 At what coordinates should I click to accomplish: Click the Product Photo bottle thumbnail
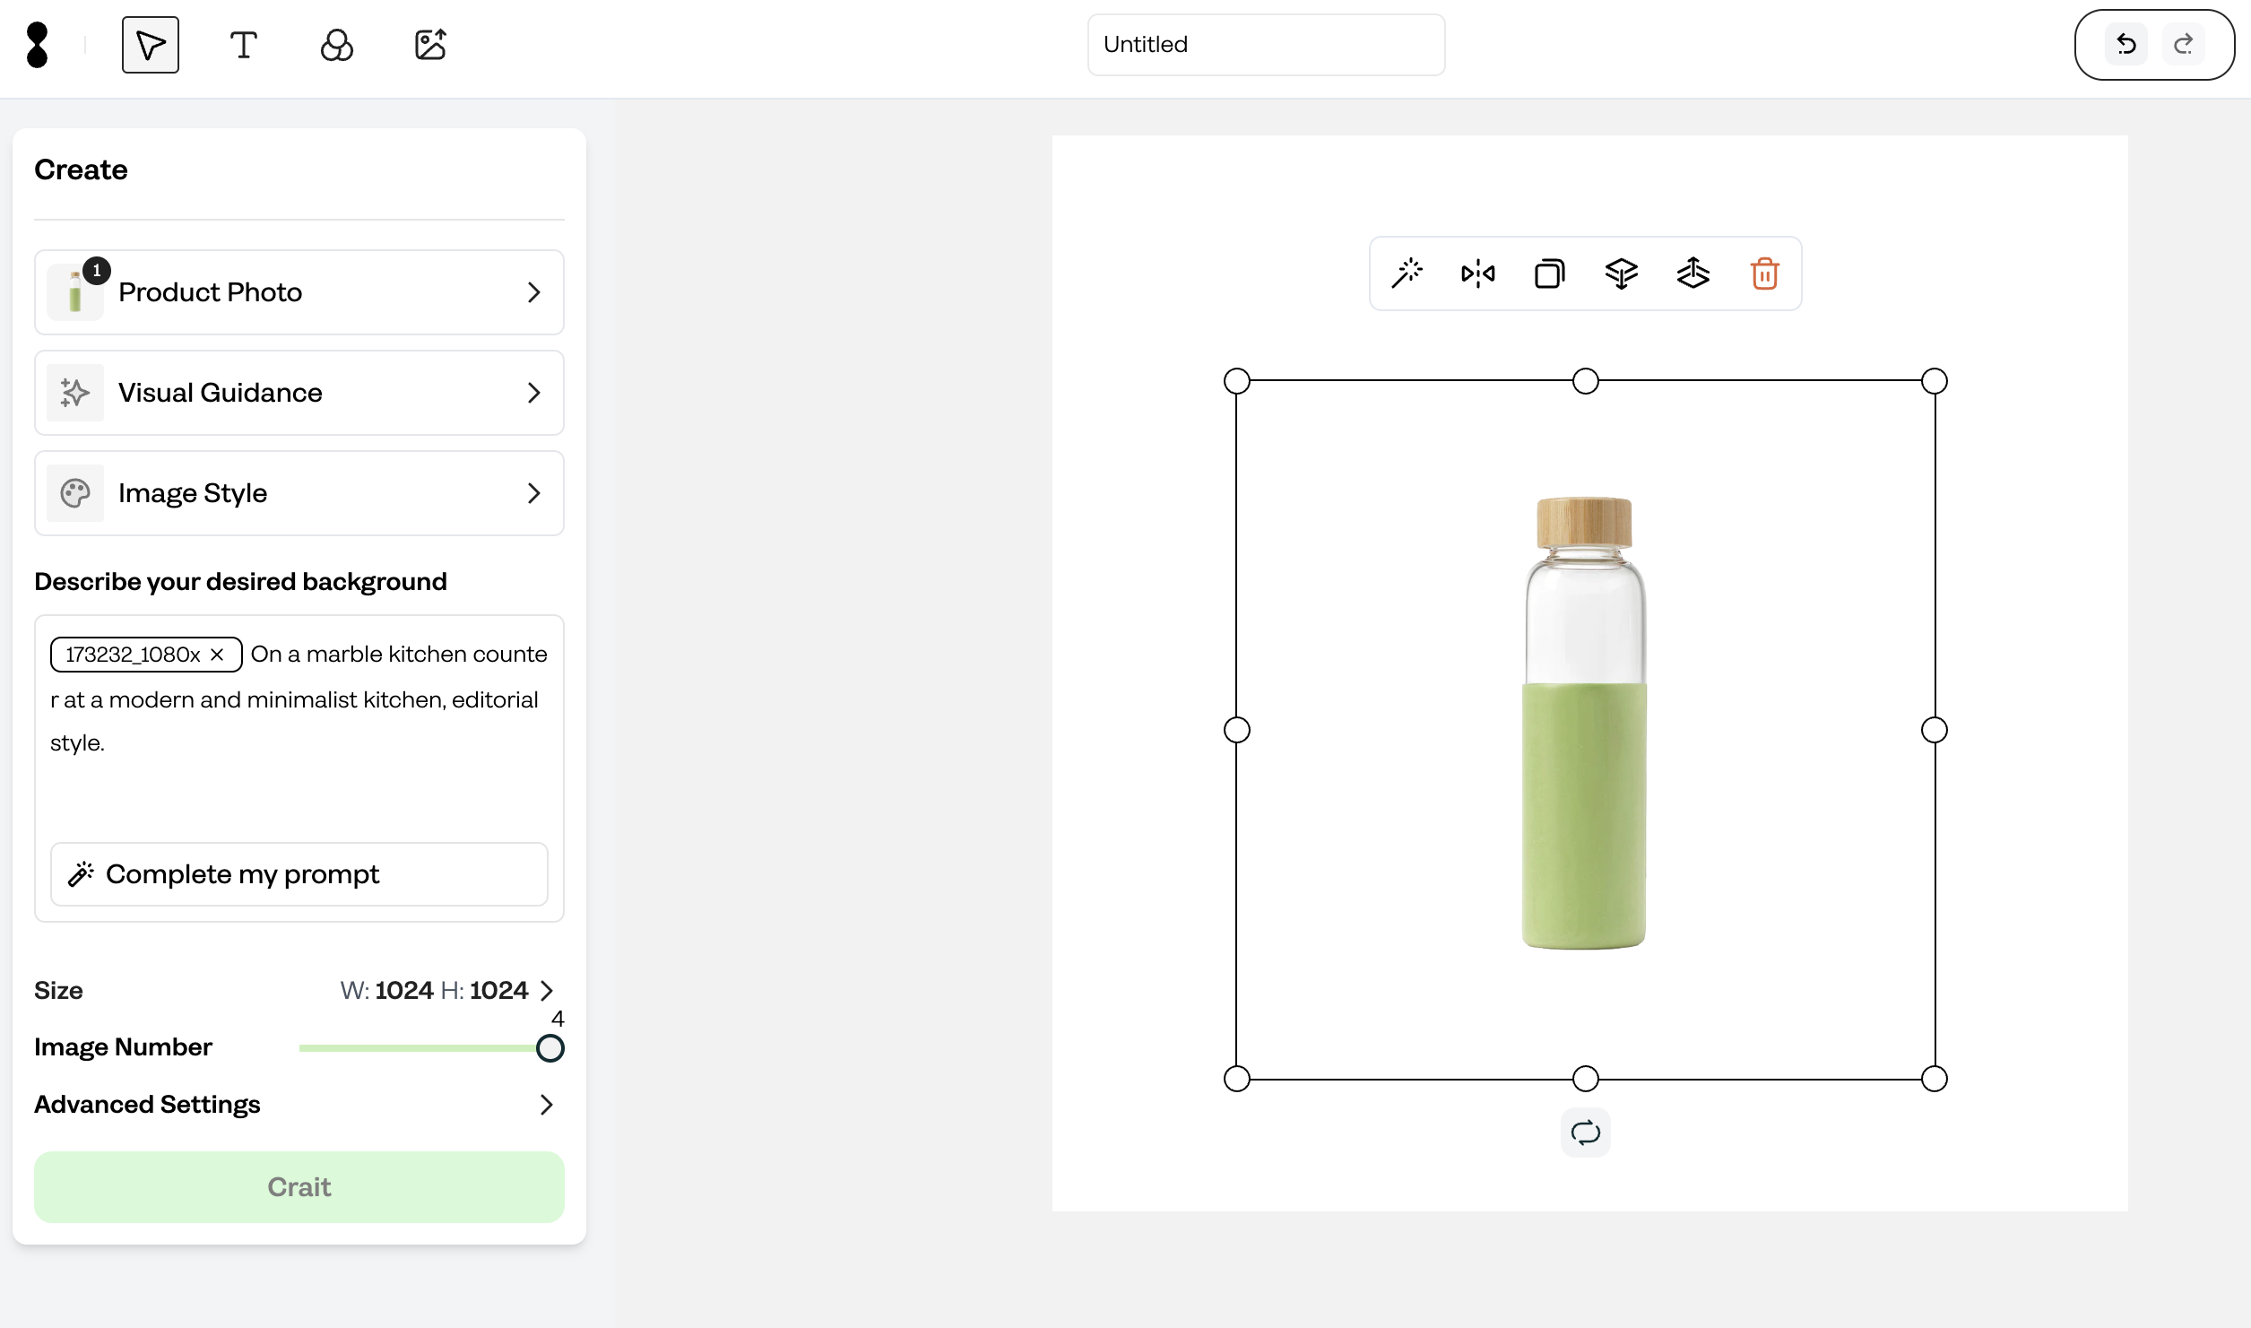75,292
